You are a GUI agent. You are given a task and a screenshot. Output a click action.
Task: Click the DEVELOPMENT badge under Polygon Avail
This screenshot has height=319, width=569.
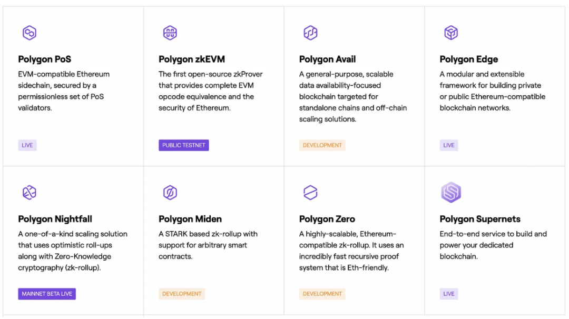coord(322,145)
